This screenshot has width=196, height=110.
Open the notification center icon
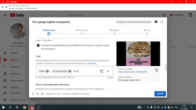(191, 107)
